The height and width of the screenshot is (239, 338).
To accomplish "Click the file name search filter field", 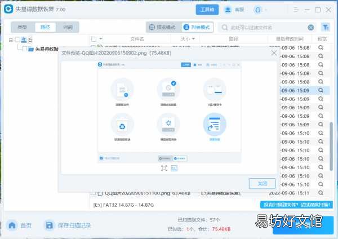I will coord(267,28).
